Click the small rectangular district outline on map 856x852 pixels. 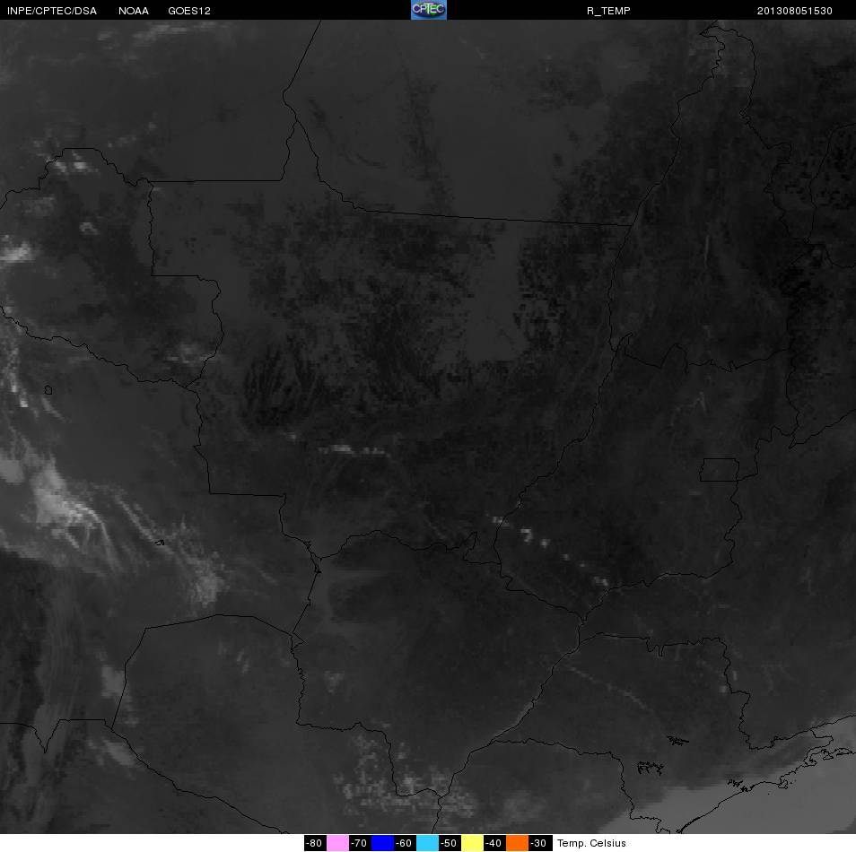720,470
